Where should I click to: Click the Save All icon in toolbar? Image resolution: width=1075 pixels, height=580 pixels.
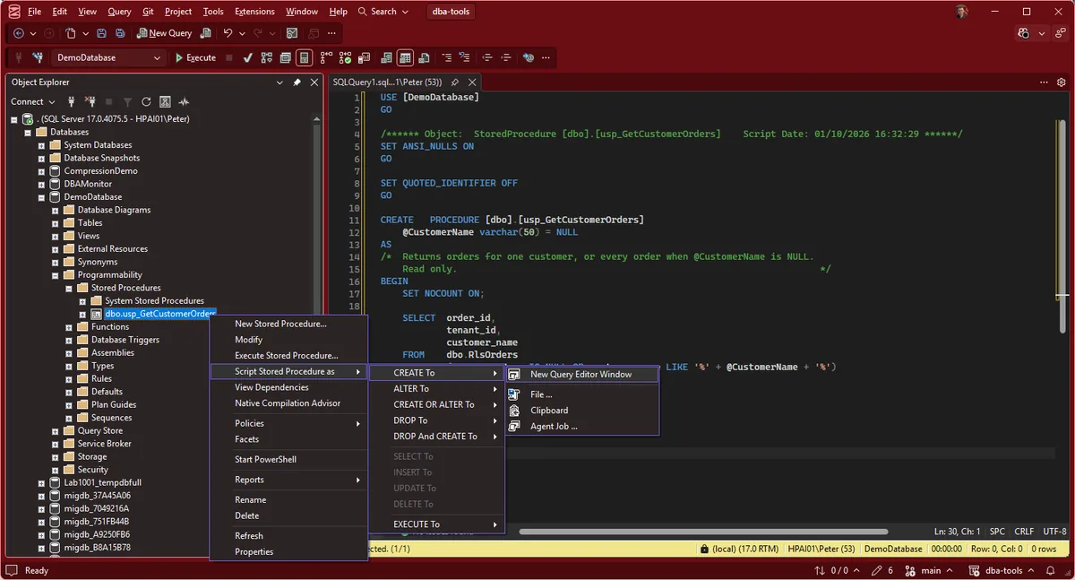click(119, 33)
